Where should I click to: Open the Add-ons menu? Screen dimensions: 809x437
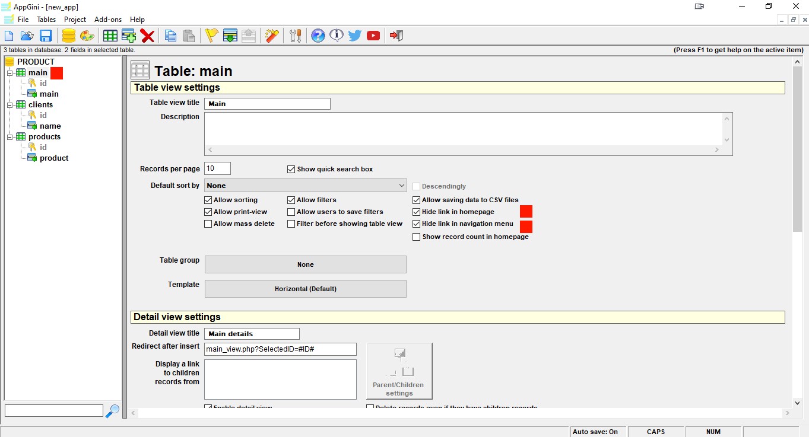[x=108, y=20]
